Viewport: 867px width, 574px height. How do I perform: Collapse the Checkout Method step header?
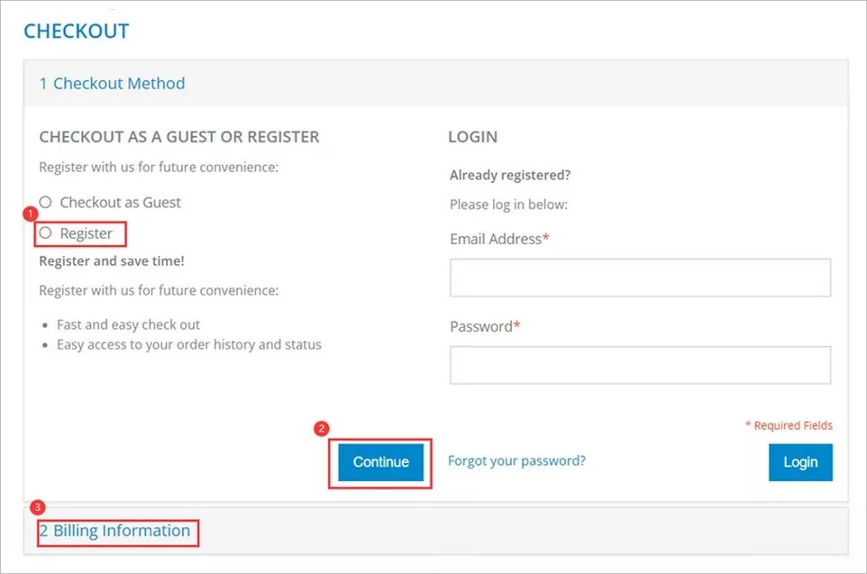(x=112, y=84)
